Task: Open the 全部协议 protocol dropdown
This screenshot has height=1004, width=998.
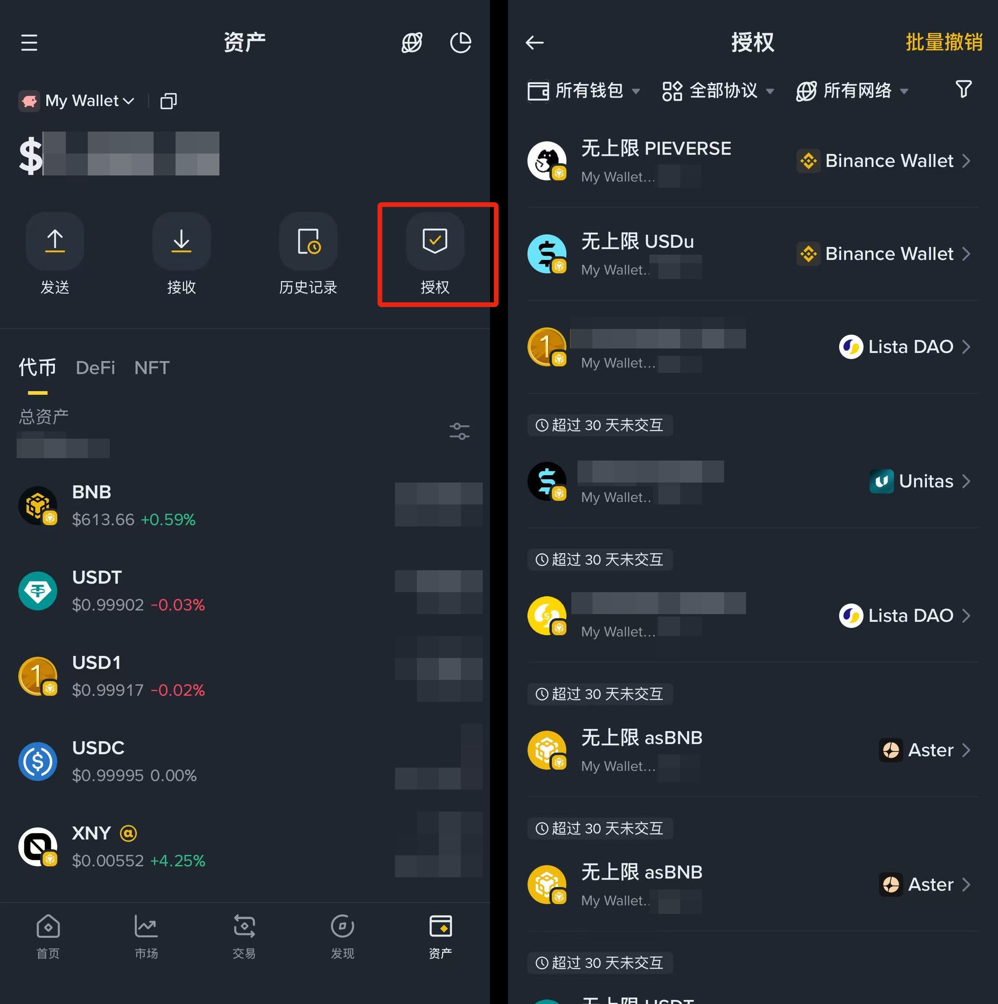Action: point(718,91)
